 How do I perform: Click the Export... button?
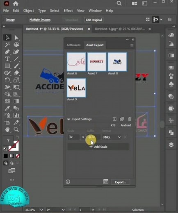tap(121, 182)
